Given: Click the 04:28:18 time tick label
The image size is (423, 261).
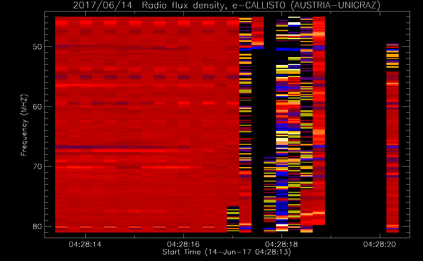Looking at the screenshot, I should pos(282,245).
